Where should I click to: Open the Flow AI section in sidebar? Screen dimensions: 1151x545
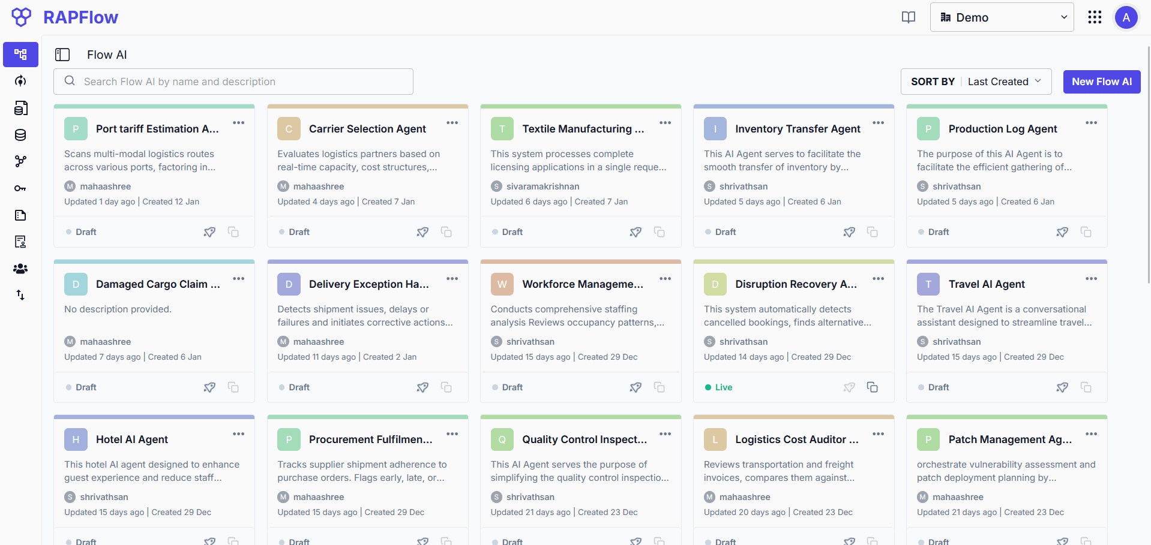tap(20, 55)
